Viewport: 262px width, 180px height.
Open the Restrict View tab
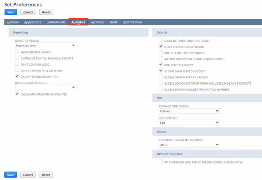coord(132,22)
